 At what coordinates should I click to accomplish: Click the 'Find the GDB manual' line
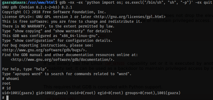[70, 55]
